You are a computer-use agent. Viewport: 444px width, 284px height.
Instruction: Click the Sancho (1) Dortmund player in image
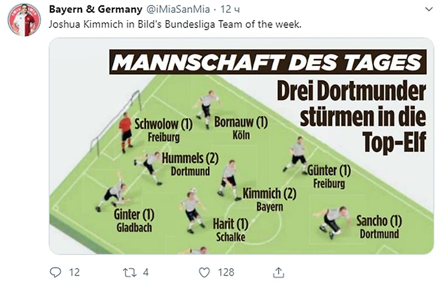click(x=379, y=227)
